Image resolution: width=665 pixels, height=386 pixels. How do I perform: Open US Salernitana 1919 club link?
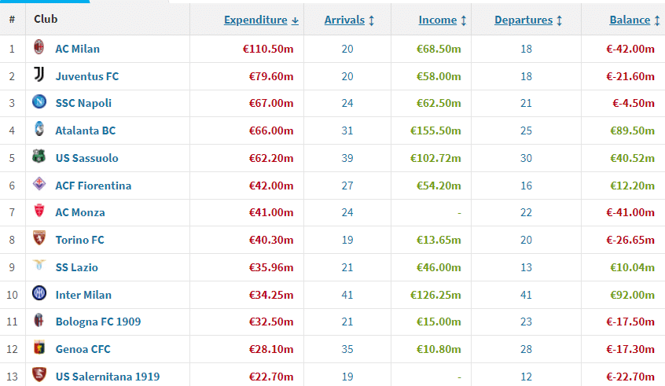tap(107, 377)
